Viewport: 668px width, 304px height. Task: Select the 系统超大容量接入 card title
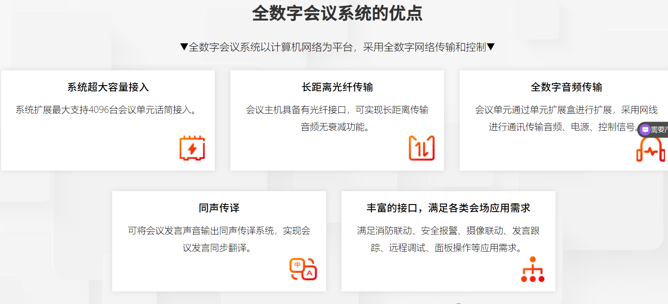108,87
